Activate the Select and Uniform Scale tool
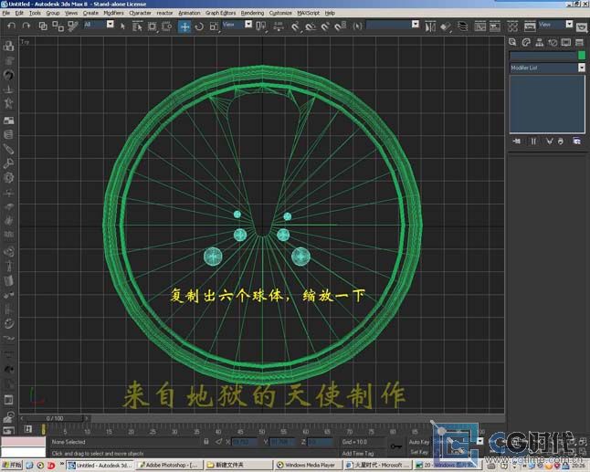 coord(214,26)
